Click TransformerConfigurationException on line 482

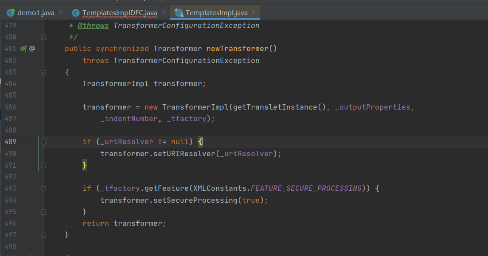(187, 60)
